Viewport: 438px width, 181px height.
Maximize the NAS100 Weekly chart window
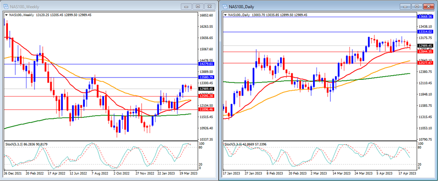(198, 6)
